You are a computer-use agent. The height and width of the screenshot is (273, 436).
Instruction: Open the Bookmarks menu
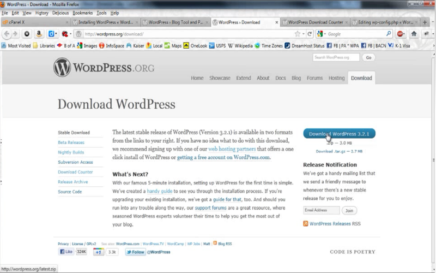tap(83, 13)
